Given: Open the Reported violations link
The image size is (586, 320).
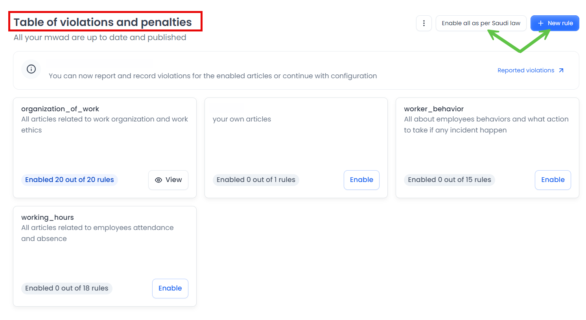Looking at the screenshot, I should [525, 70].
